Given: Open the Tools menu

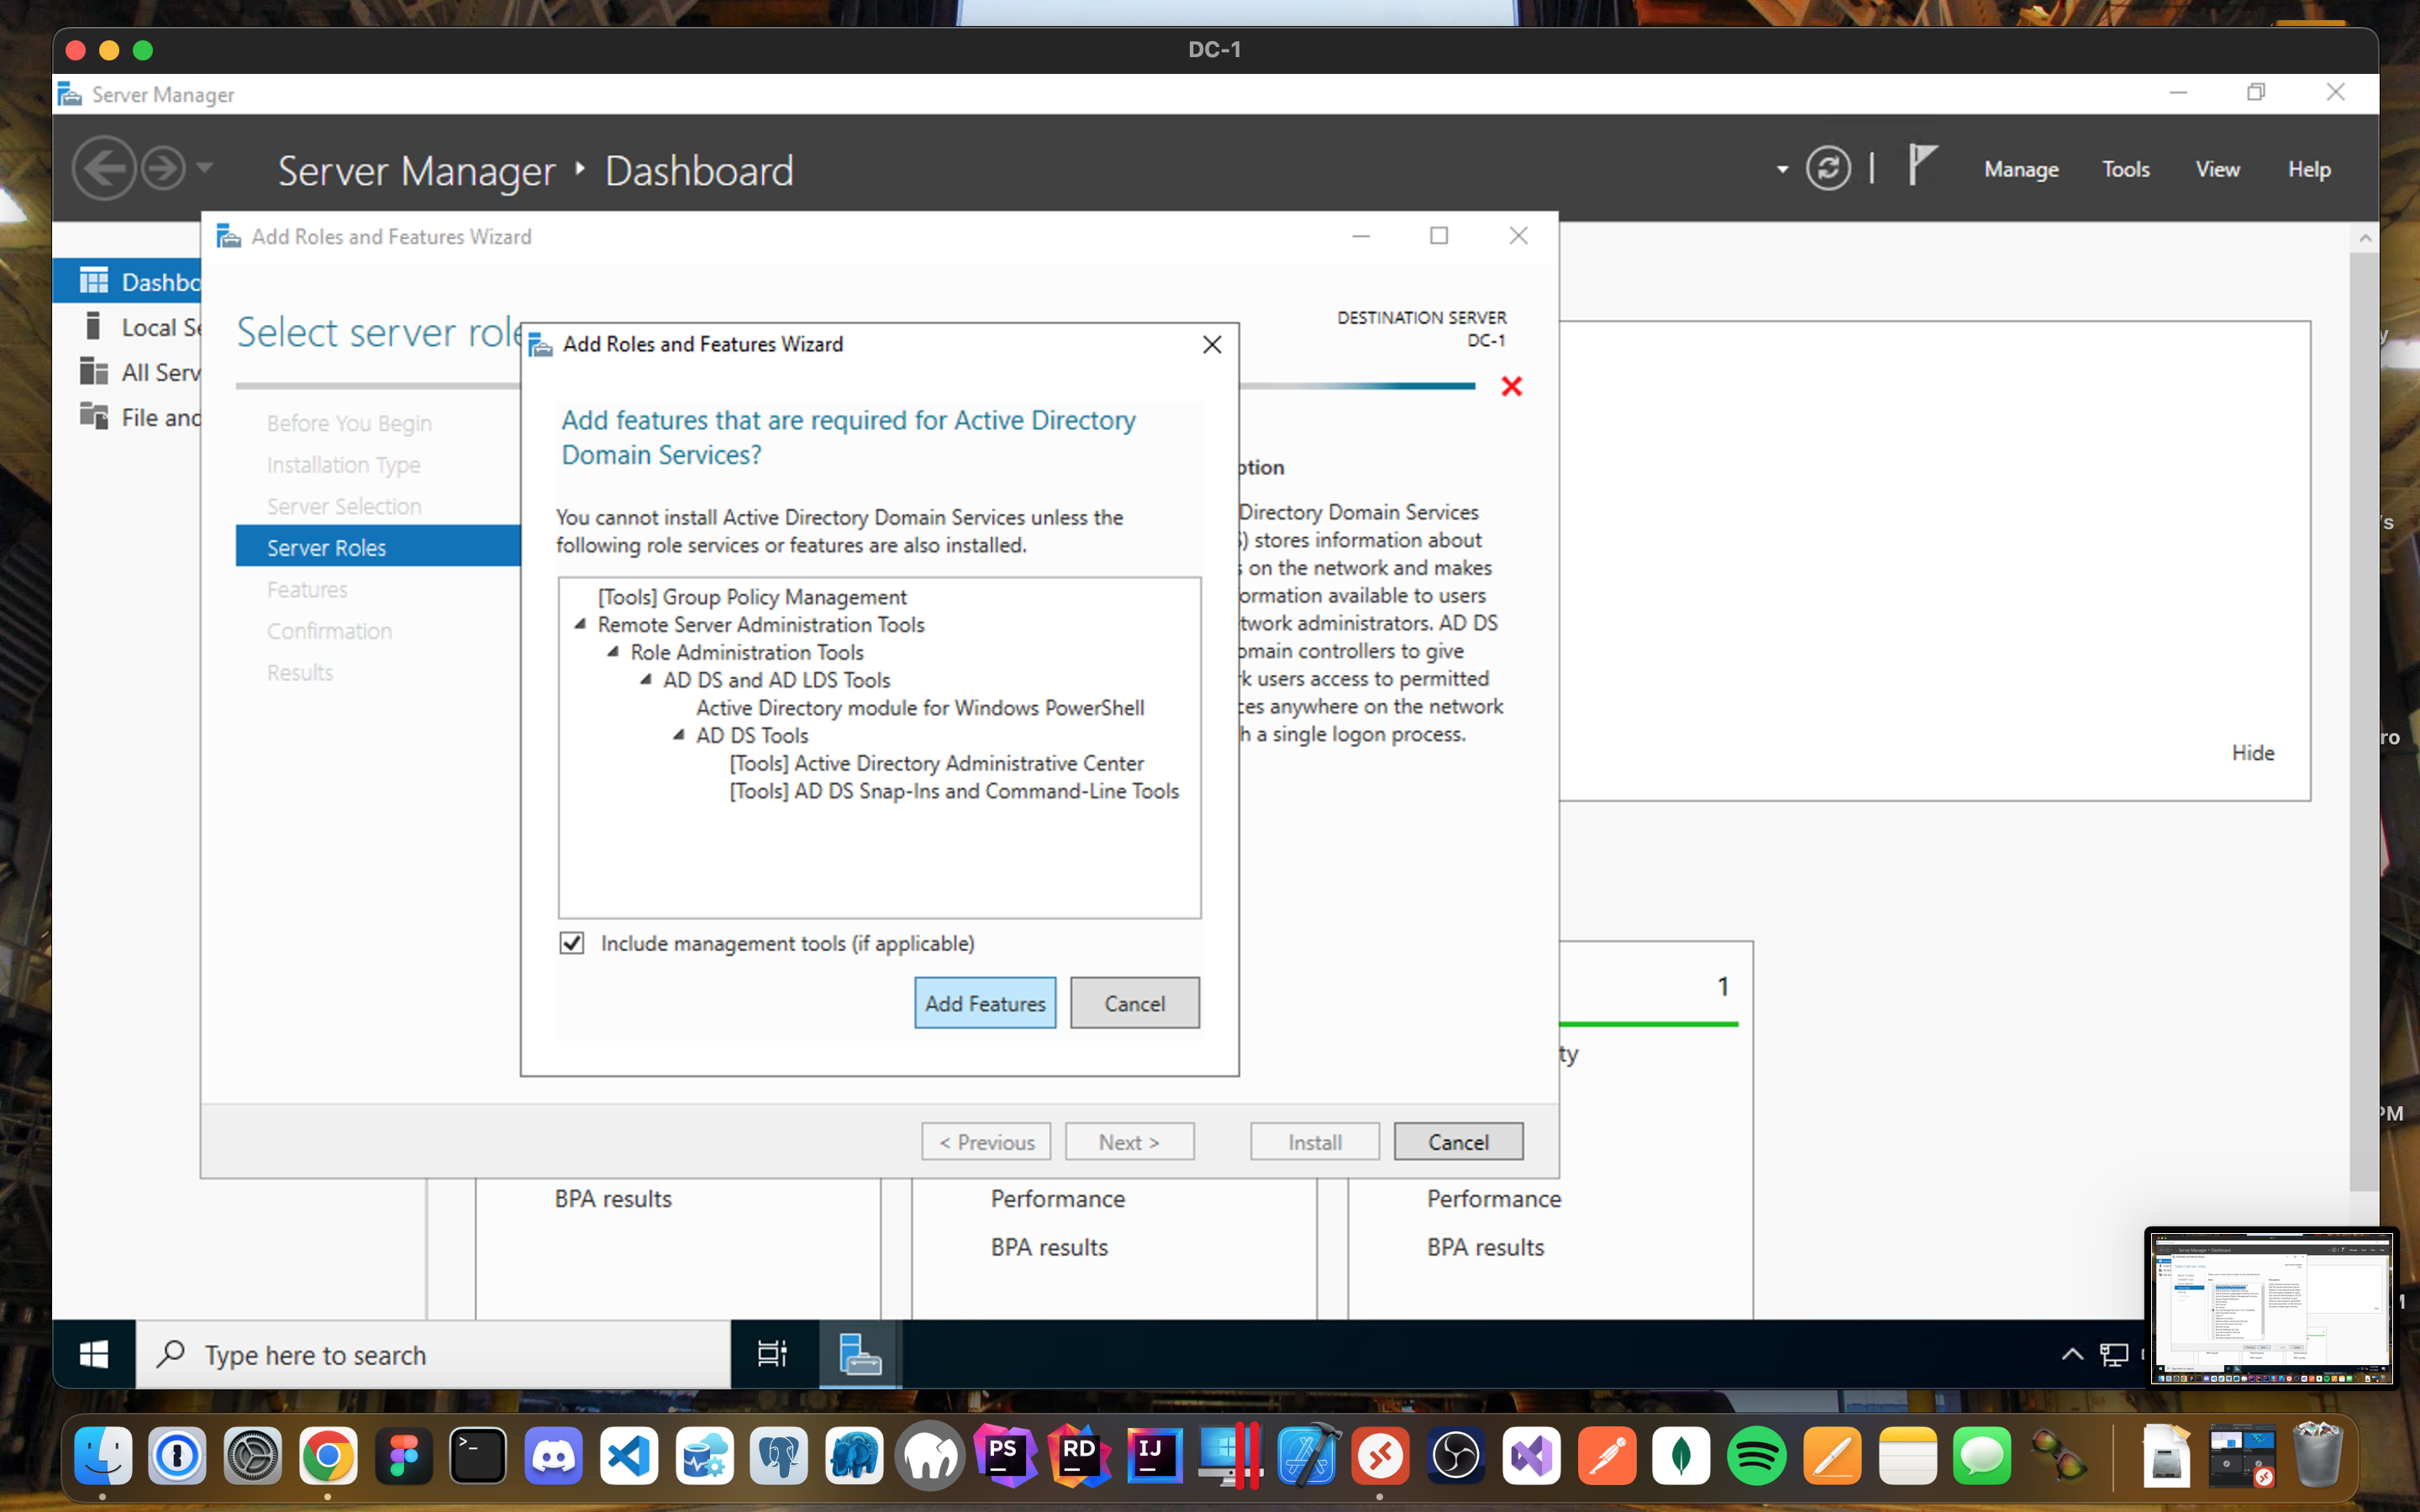Looking at the screenshot, I should pyautogui.click(x=2125, y=169).
